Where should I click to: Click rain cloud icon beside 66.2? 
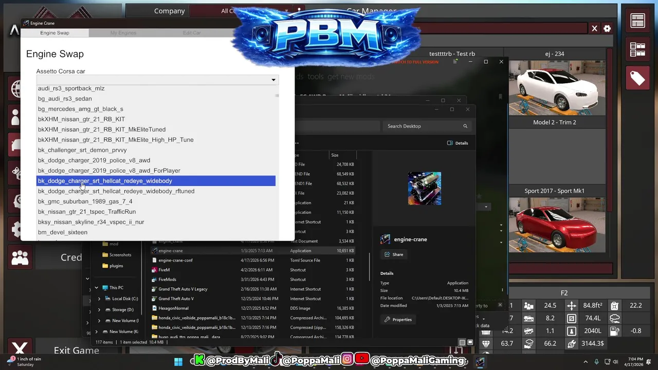coord(528,344)
